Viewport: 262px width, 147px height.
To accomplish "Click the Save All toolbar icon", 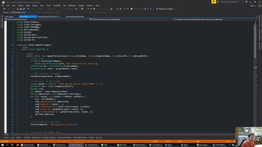I will 24,9.
